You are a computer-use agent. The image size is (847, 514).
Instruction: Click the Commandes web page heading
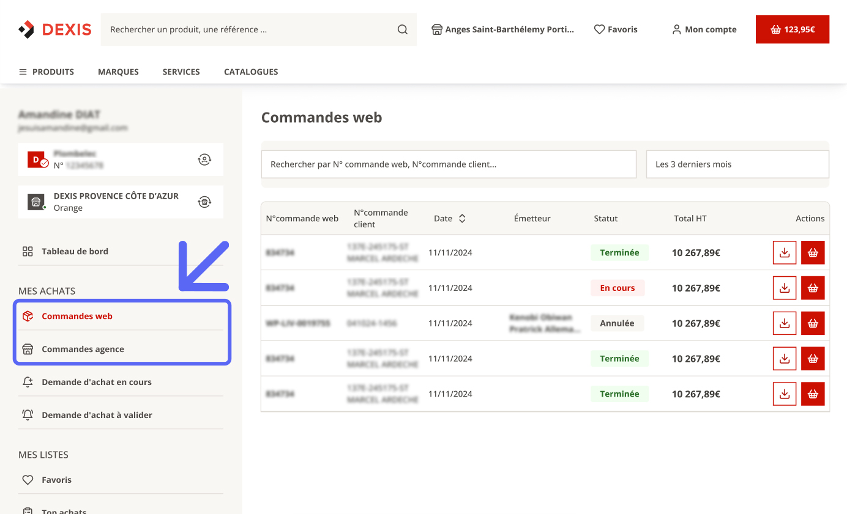[322, 117]
